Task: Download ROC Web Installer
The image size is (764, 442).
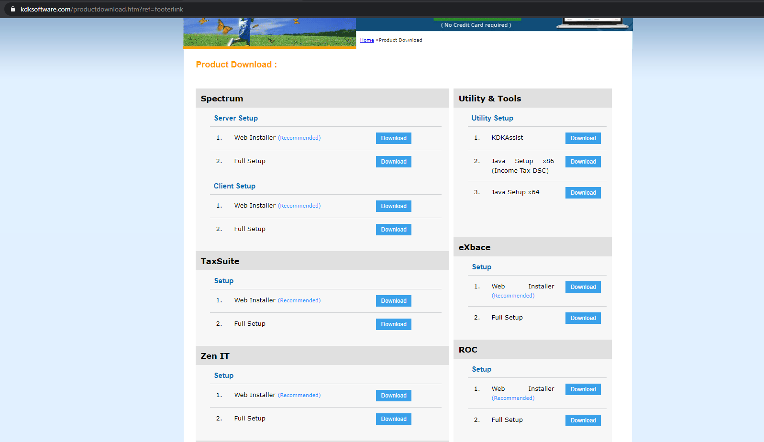Action: (x=583, y=389)
